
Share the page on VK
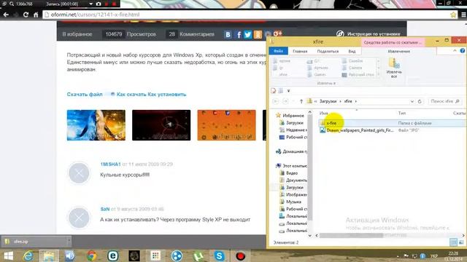(x=228, y=34)
